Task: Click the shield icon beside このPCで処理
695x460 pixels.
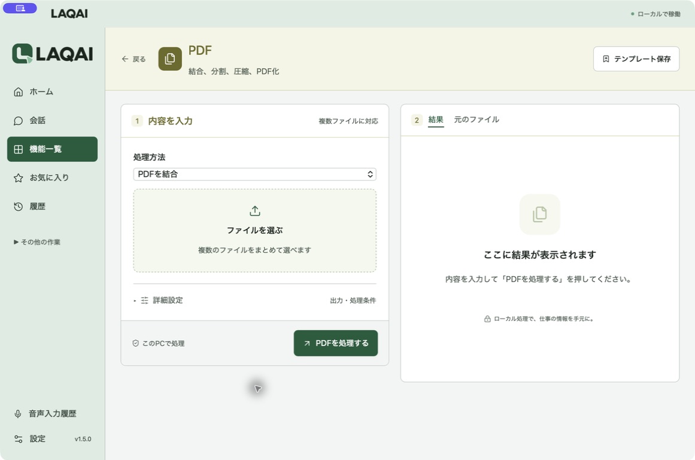Action: (136, 343)
